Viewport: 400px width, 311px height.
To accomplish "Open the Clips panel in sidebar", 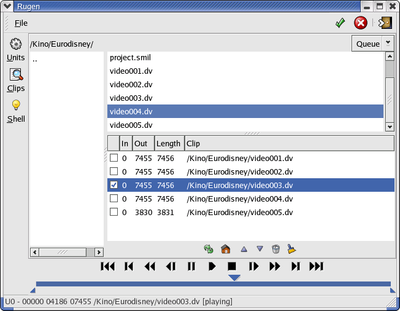I will click(16, 81).
